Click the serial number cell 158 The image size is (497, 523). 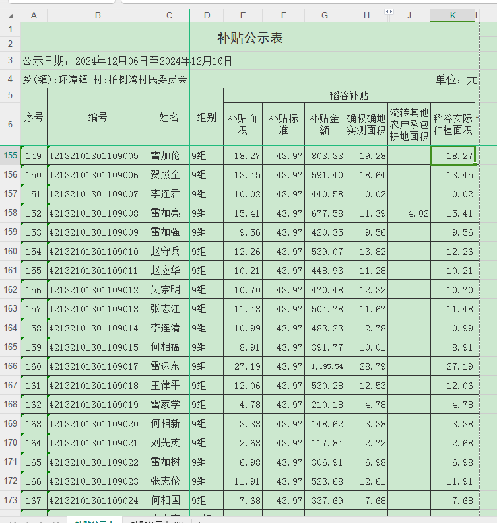pos(34,328)
